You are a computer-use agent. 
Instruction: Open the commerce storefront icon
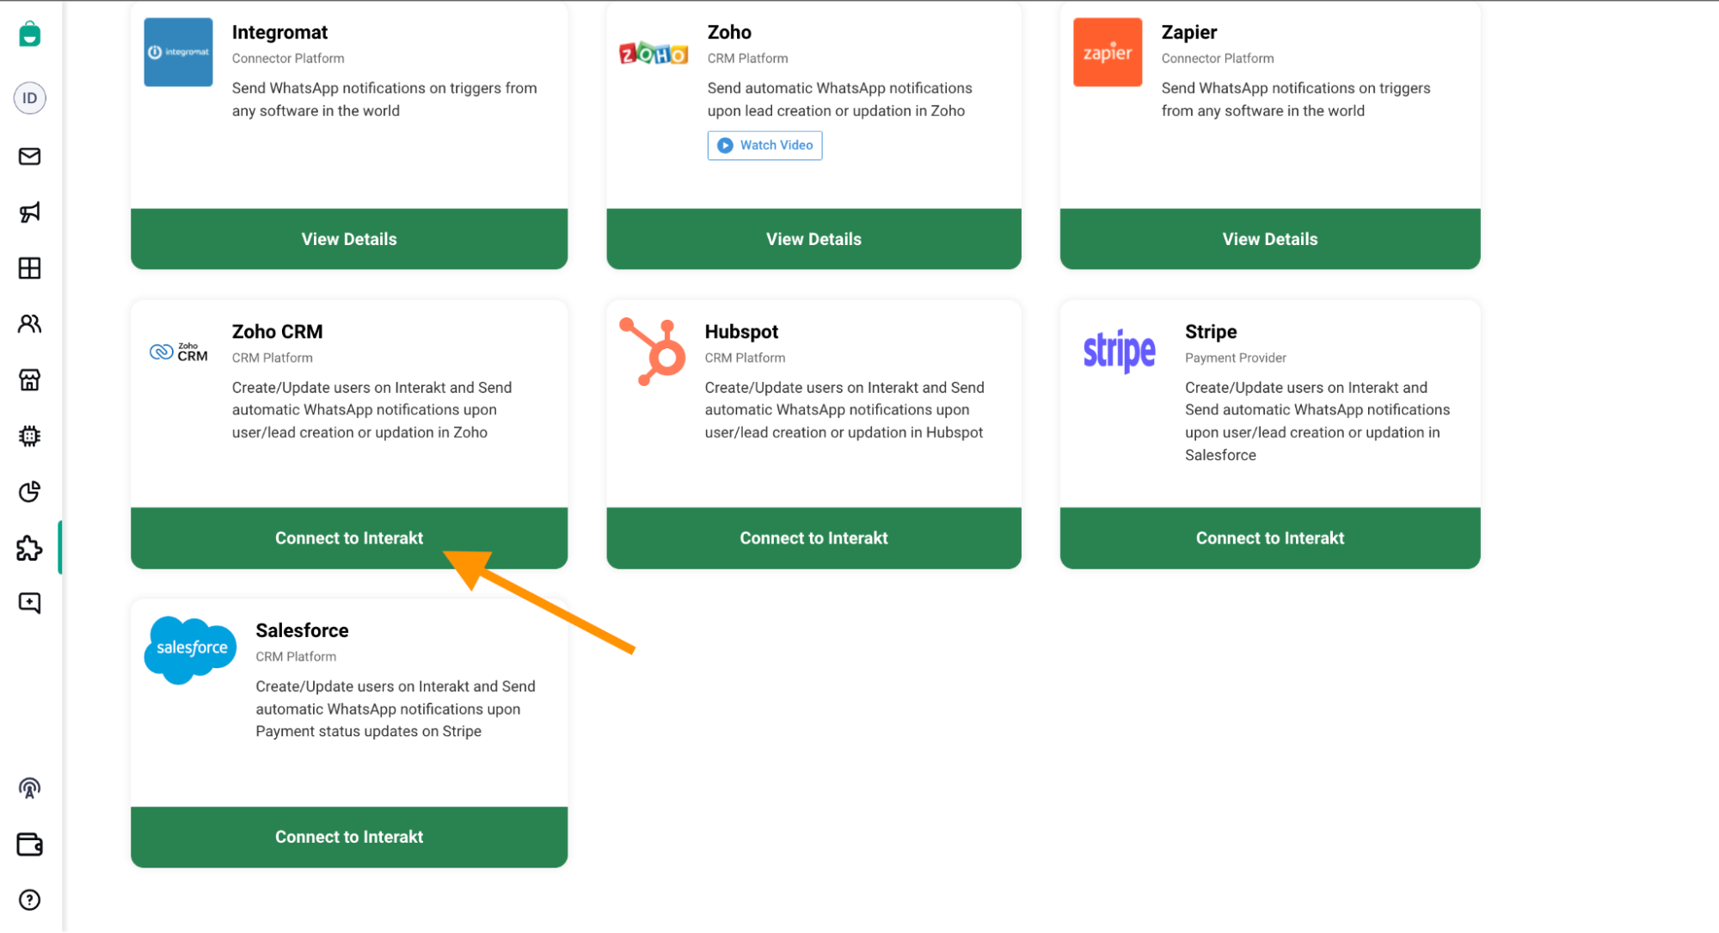click(x=30, y=380)
